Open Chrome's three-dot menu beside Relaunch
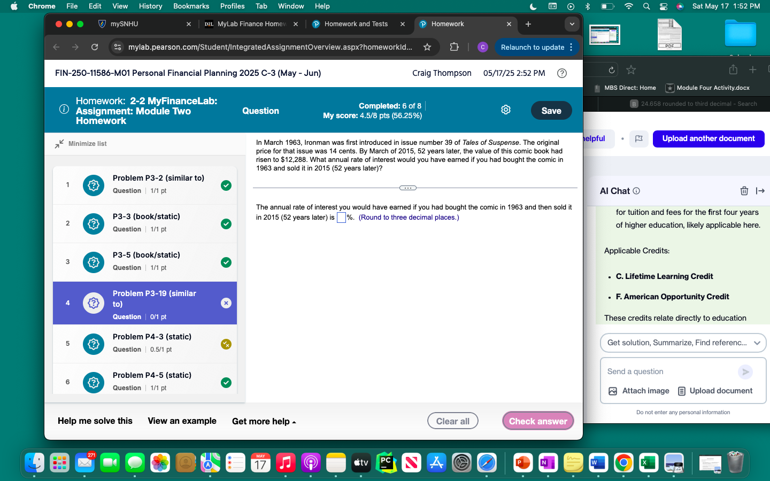The image size is (770, 481). pos(572,47)
